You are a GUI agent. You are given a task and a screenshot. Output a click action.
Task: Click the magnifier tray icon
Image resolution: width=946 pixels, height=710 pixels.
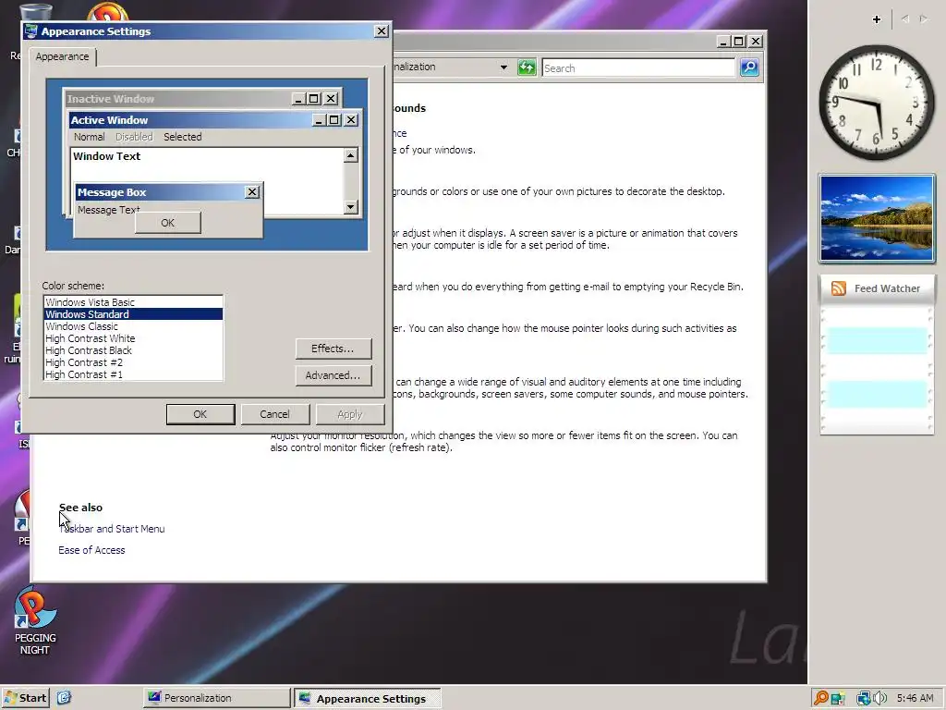820,698
